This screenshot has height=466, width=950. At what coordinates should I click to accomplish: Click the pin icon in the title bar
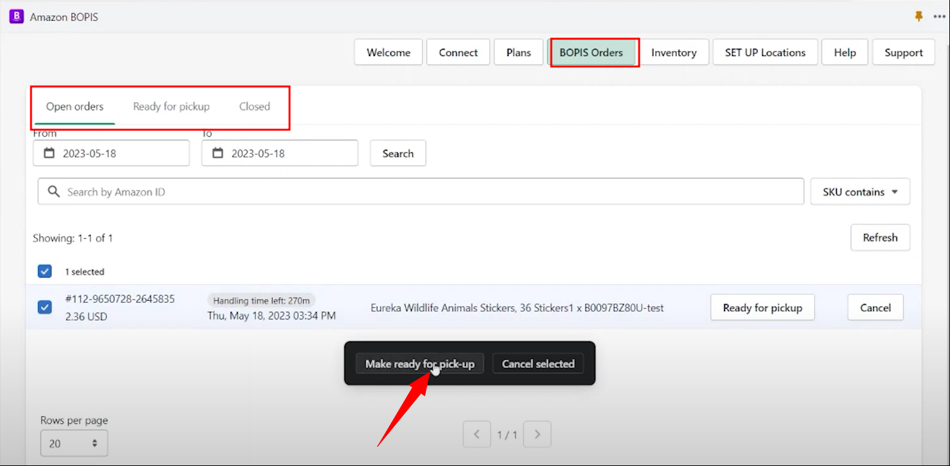coord(919,17)
